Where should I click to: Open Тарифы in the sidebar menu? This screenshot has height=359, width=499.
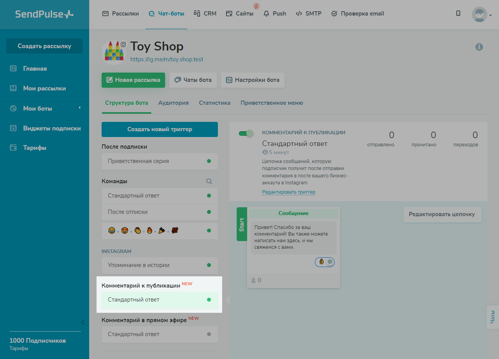click(x=35, y=148)
